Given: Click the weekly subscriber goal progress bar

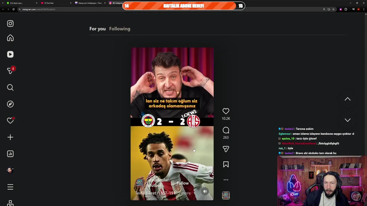Looking at the screenshot, I should point(183,6).
